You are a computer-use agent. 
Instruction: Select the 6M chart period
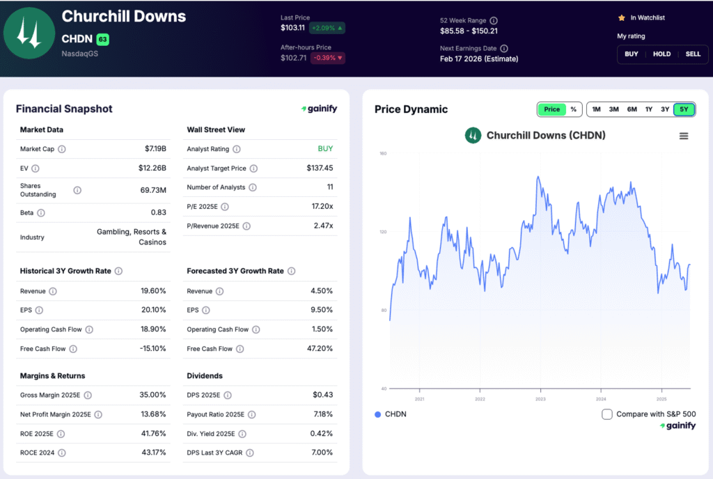[631, 109]
